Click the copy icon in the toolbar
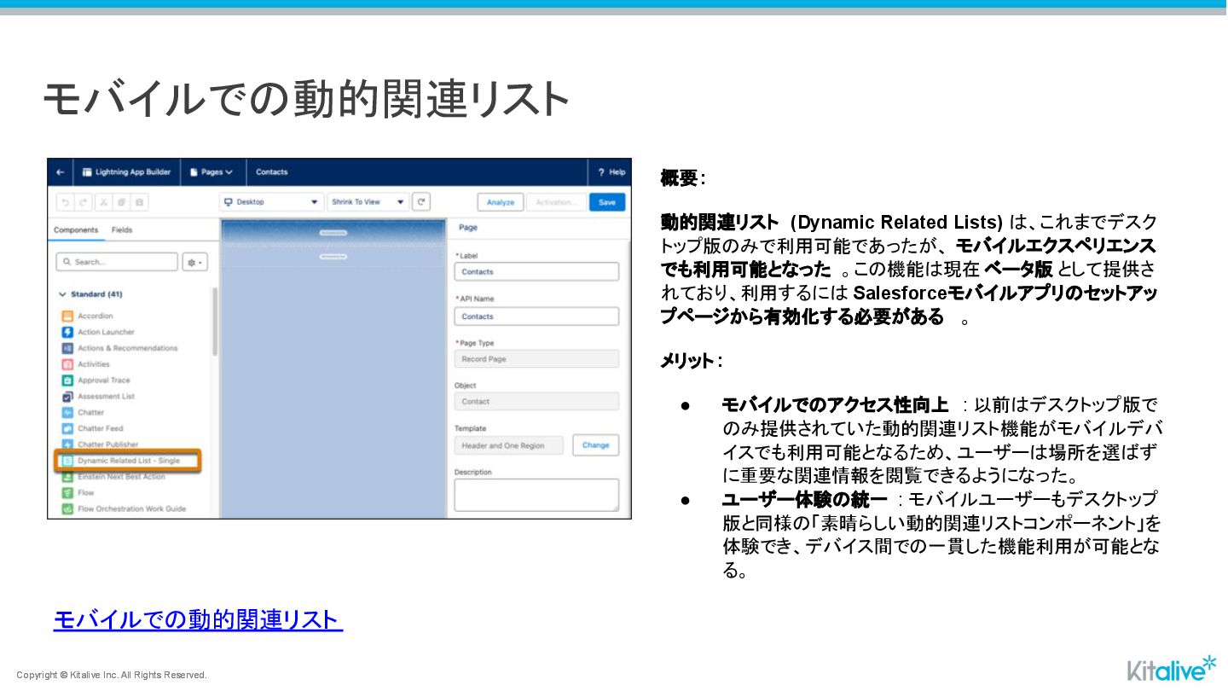1228x691 pixels. tap(122, 202)
